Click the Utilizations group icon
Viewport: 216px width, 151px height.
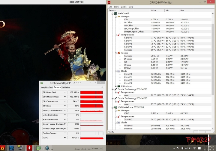pos(119,86)
